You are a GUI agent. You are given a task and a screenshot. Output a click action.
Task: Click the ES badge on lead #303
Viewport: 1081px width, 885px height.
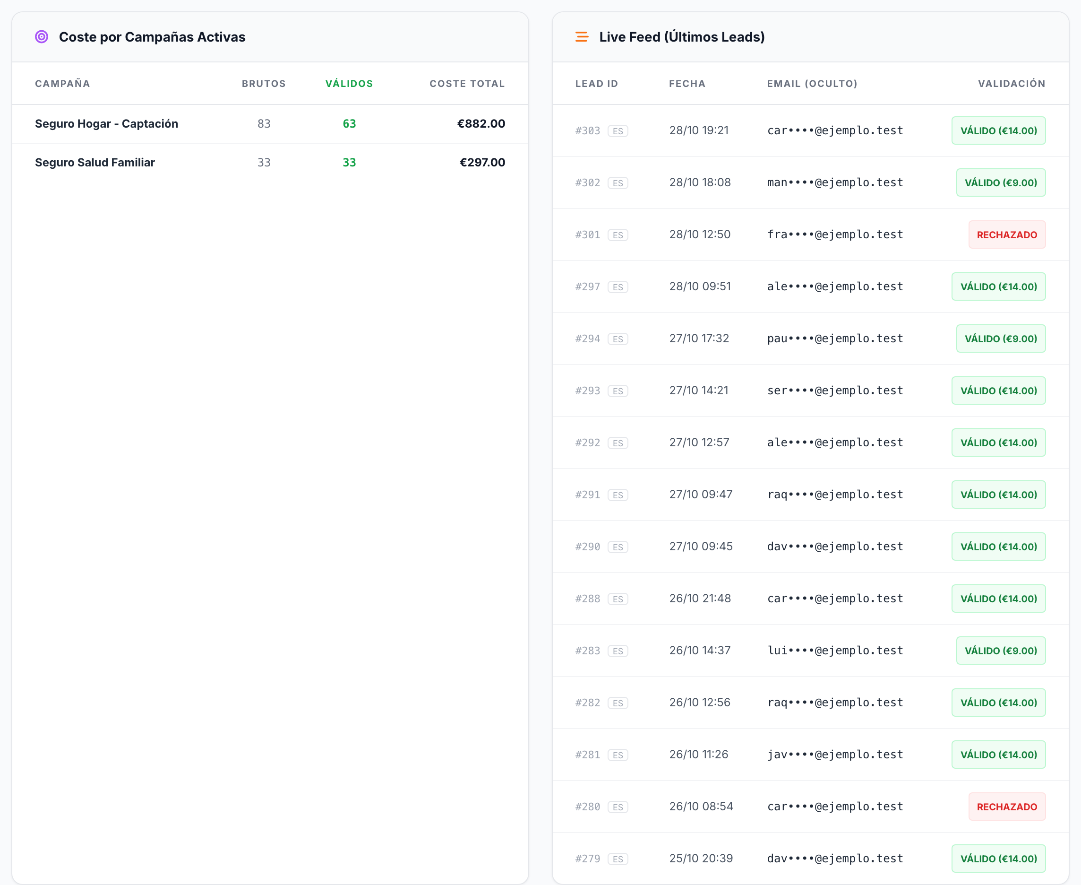point(618,131)
